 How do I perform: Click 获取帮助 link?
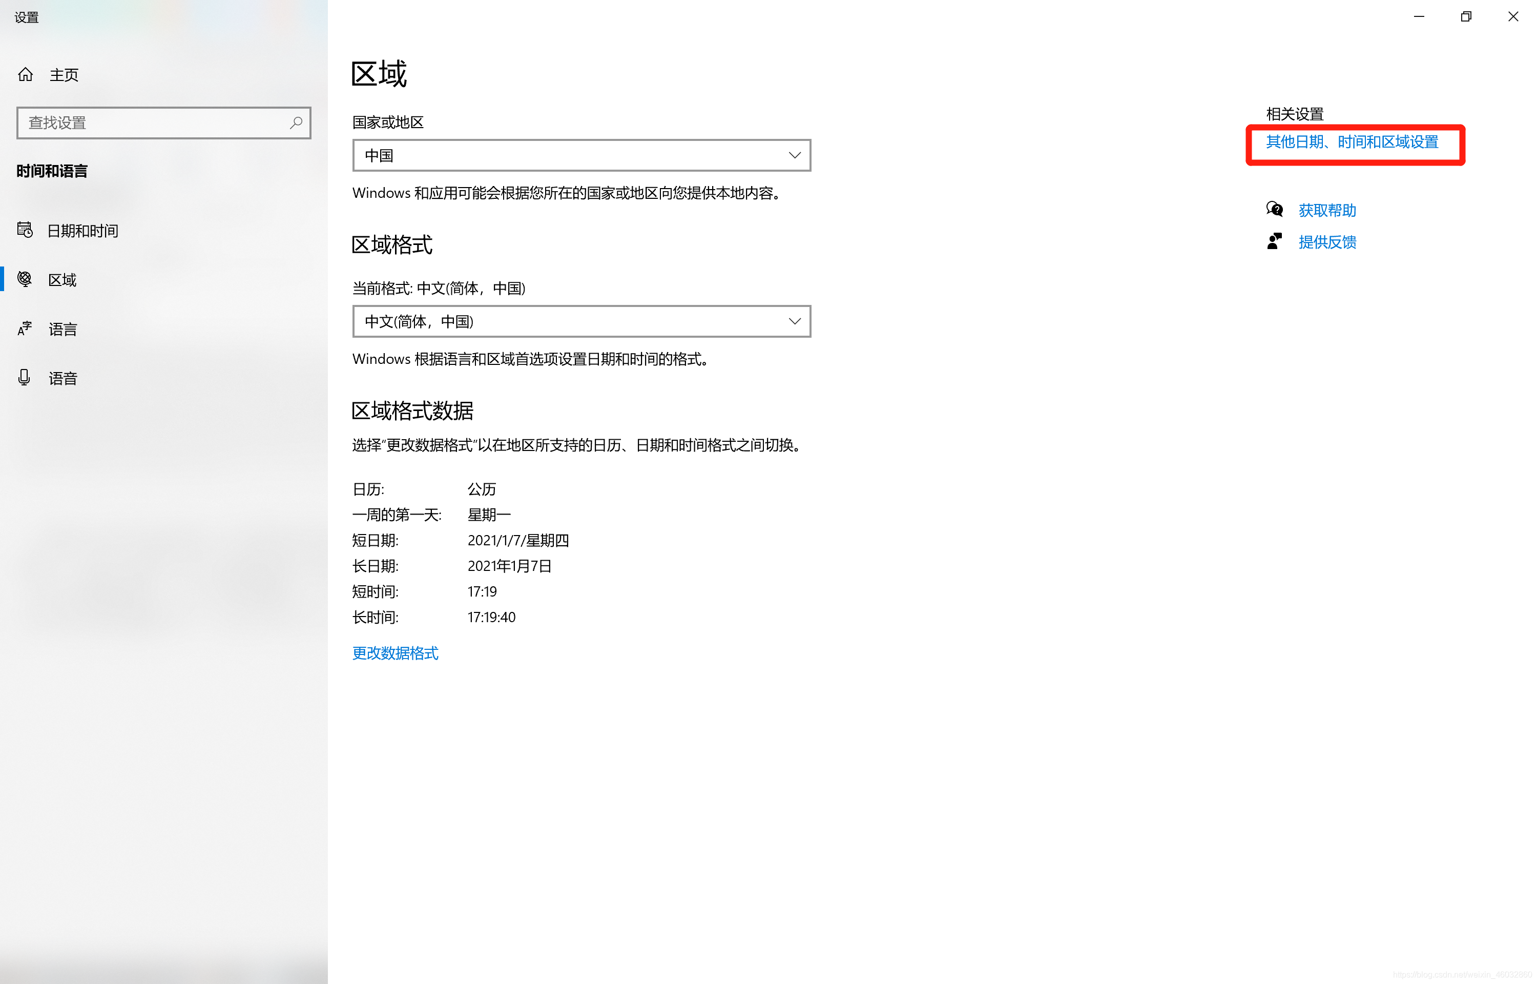click(1327, 210)
